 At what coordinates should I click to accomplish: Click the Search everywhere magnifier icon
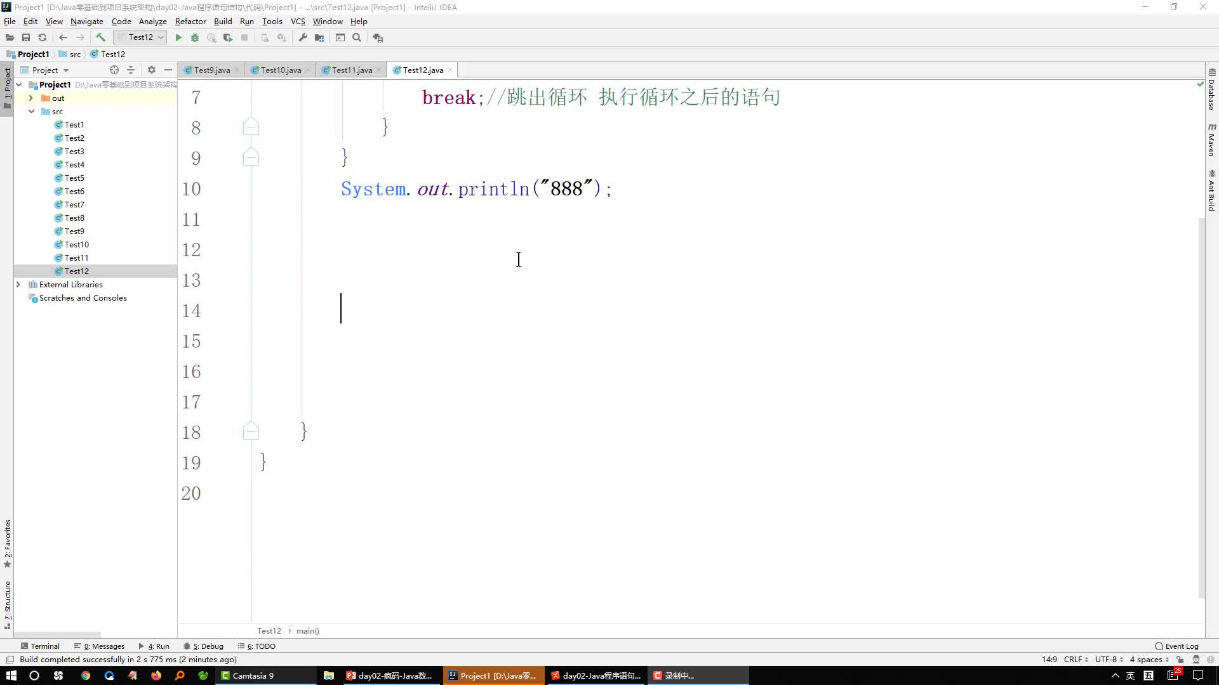[x=357, y=37]
